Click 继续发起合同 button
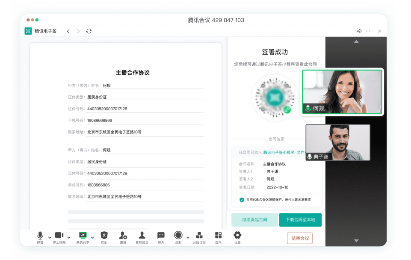Viewport: 411px width, 260px height. tap(254, 220)
